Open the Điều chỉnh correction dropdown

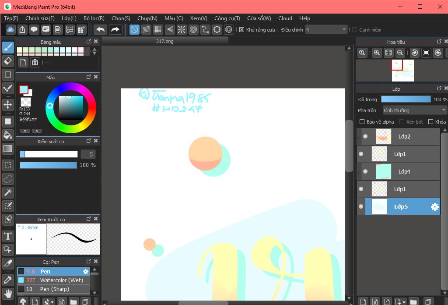326,30
